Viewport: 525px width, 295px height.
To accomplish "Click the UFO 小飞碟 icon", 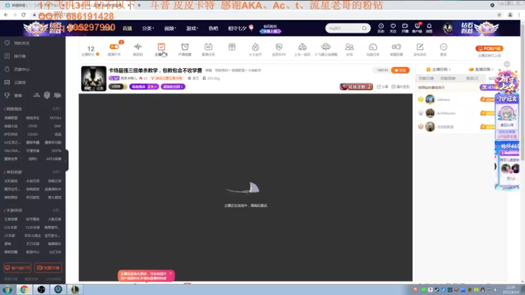I will [325, 47].
